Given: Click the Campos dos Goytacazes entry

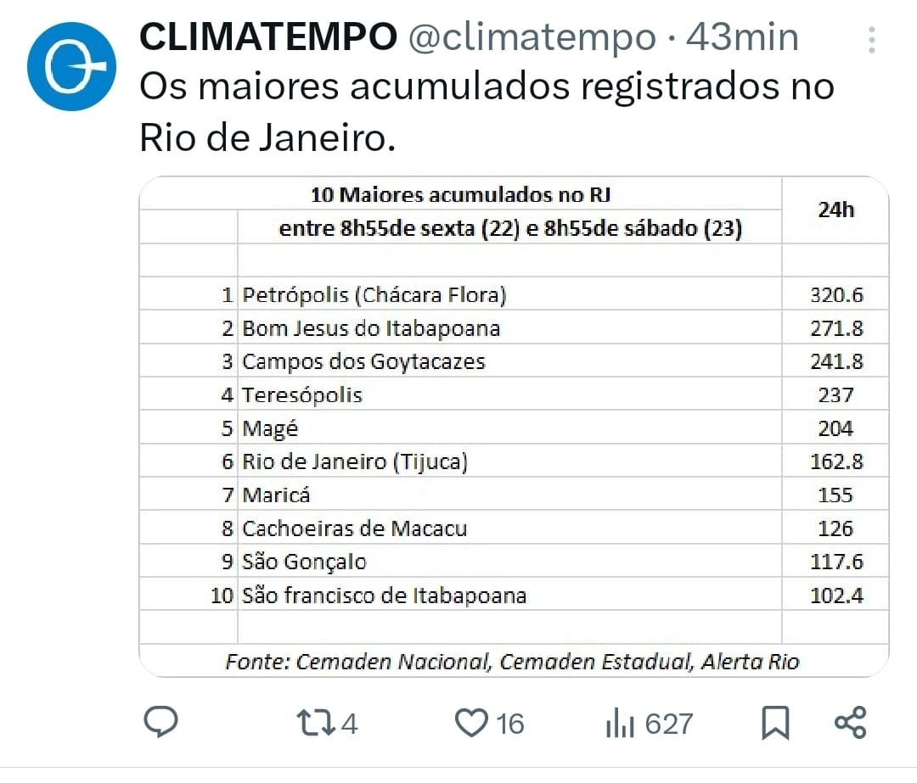Looking at the screenshot, I should (363, 361).
